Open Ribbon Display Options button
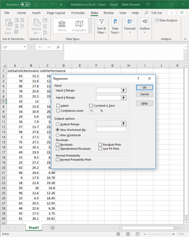 pyautogui.click(x=148, y=5)
